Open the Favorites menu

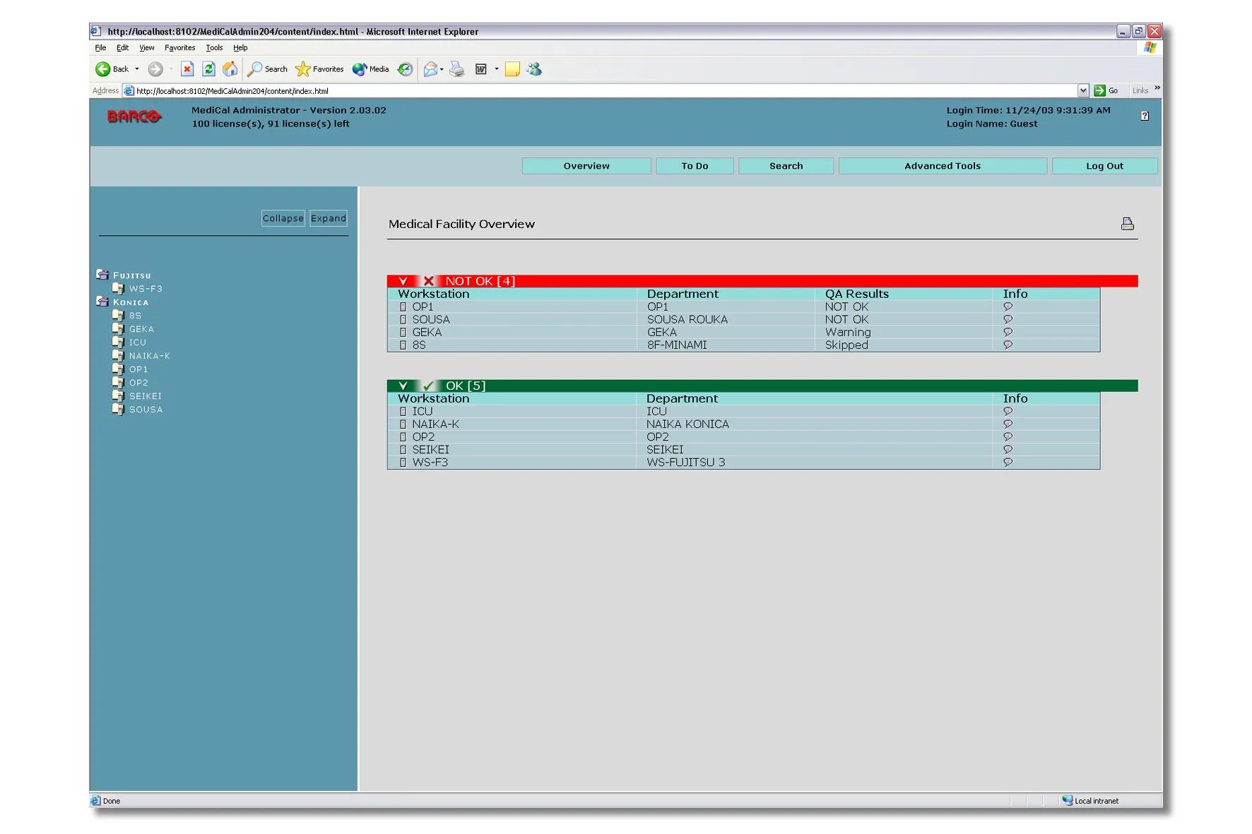[179, 48]
